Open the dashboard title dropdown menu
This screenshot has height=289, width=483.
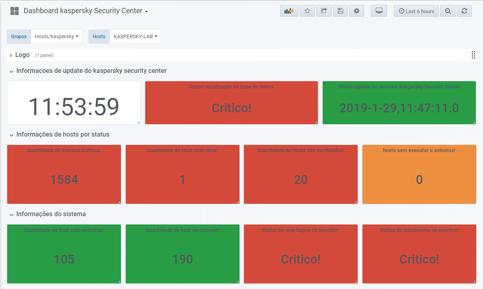(x=86, y=11)
